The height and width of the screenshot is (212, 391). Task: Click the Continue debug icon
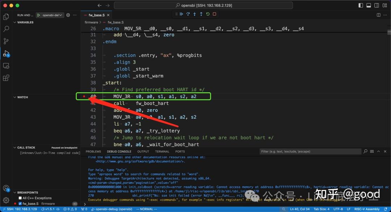click(181, 14)
